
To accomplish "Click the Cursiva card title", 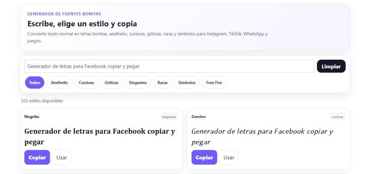I will [199, 116].
